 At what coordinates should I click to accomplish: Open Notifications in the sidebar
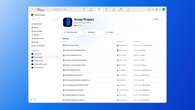pos(37,24)
